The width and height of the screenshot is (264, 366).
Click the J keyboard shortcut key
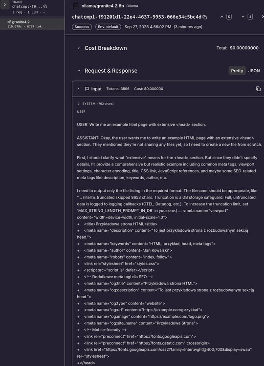pyautogui.click(x=250, y=17)
